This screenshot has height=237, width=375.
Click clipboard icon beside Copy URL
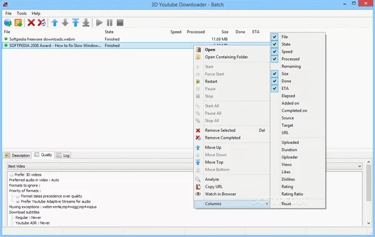click(x=198, y=187)
